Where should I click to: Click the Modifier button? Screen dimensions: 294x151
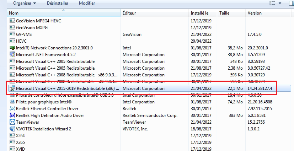tap(87, 3)
